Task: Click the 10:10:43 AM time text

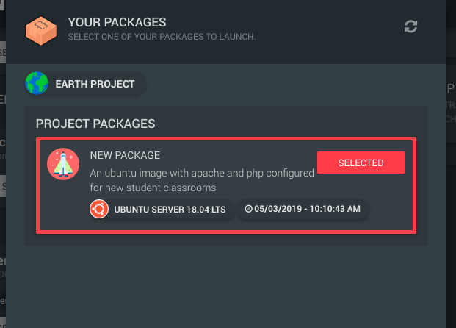Action: (335, 209)
